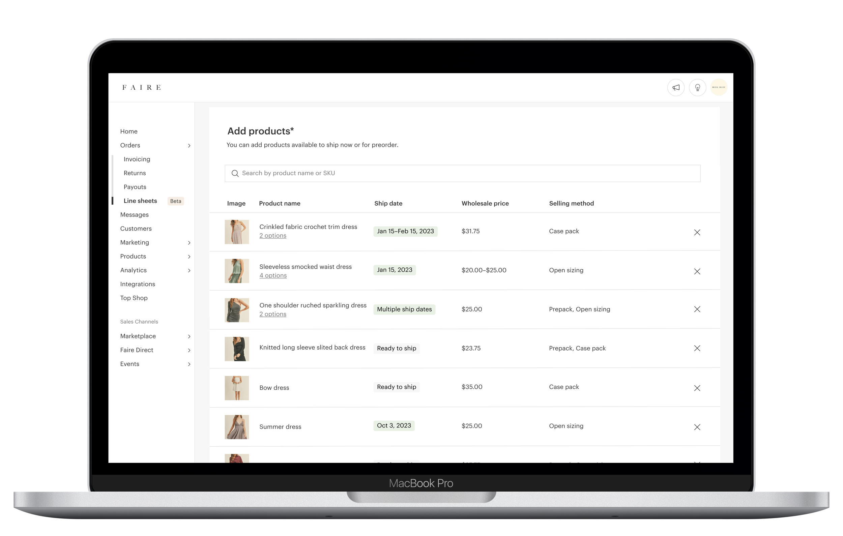The image size is (843, 536).
Task: Remove the Summer dress from list
Action: [x=697, y=427]
